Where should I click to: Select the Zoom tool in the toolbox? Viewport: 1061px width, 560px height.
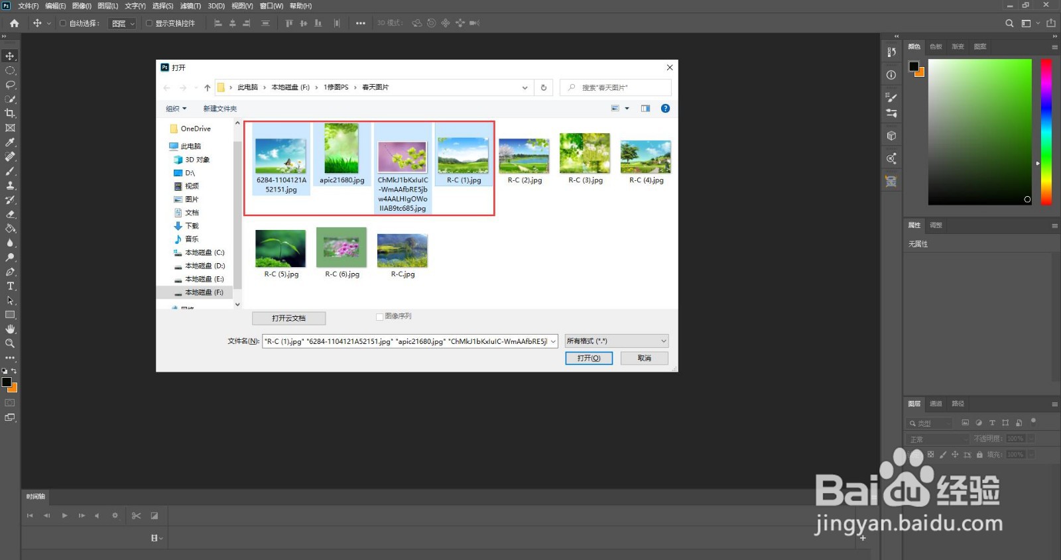tap(10, 343)
